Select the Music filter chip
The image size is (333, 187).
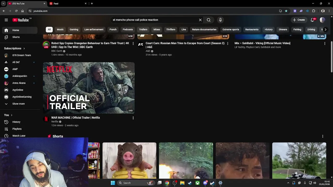click(x=60, y=30)
